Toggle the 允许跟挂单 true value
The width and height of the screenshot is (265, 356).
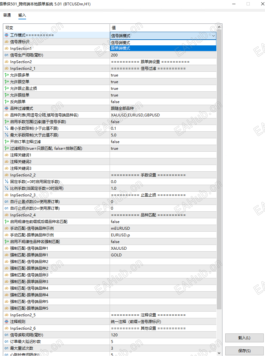[163, 95]
